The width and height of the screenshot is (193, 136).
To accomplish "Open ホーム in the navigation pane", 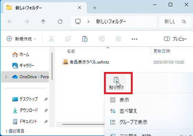I will [21, 55].
